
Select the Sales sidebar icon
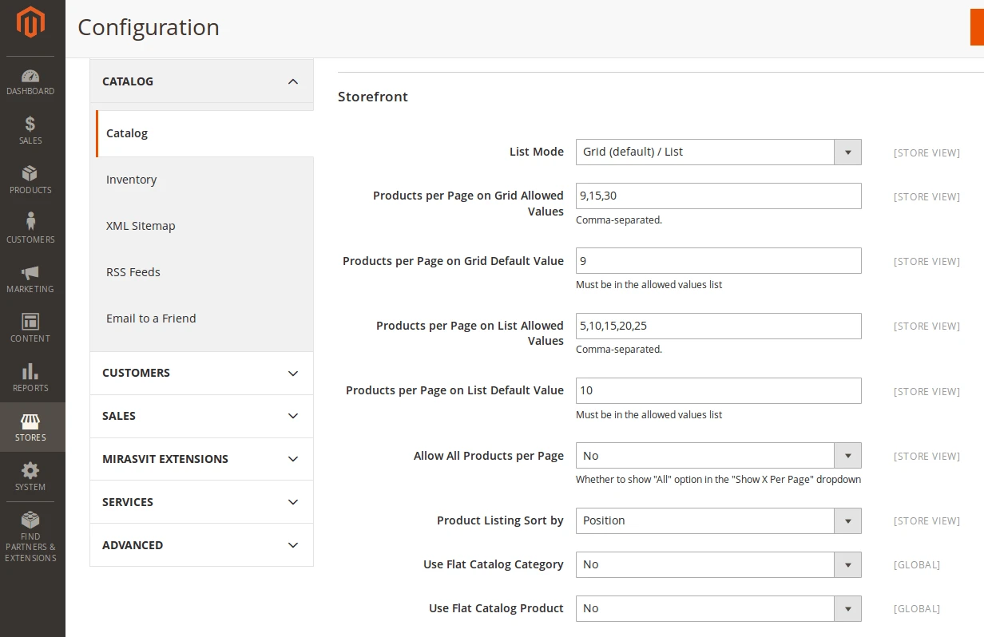(x=30, y=130)
